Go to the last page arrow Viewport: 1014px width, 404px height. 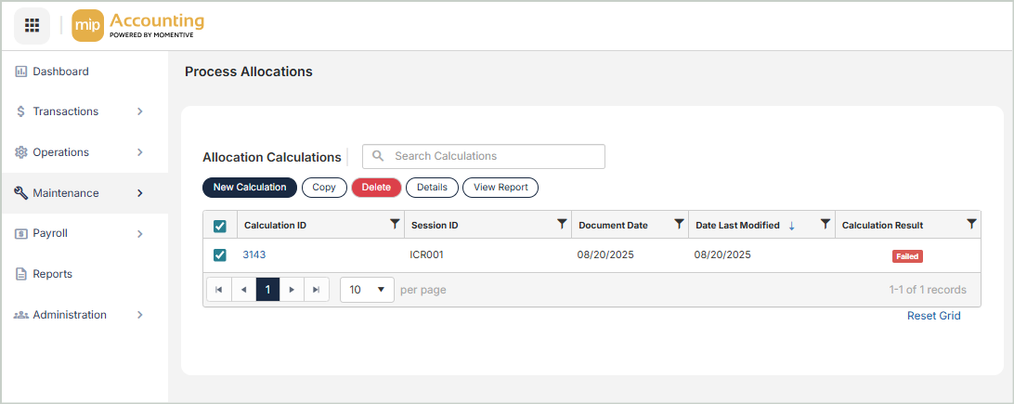317,290
